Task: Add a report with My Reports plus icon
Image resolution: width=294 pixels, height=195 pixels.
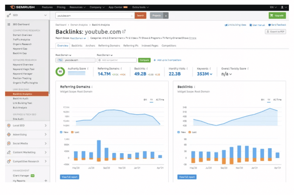Action: [x=46, y=181]
